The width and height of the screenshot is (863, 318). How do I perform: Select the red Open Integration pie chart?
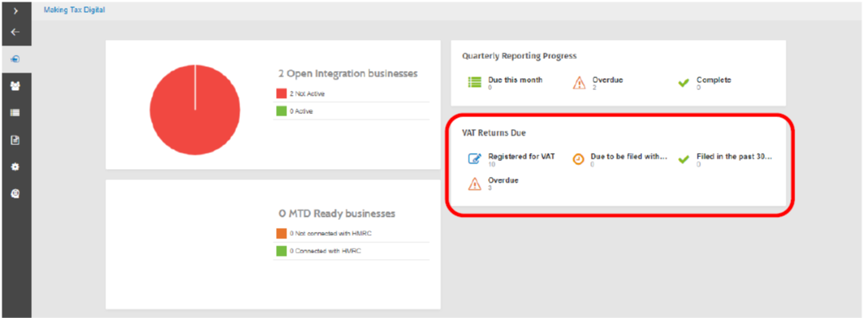[195, 109]
